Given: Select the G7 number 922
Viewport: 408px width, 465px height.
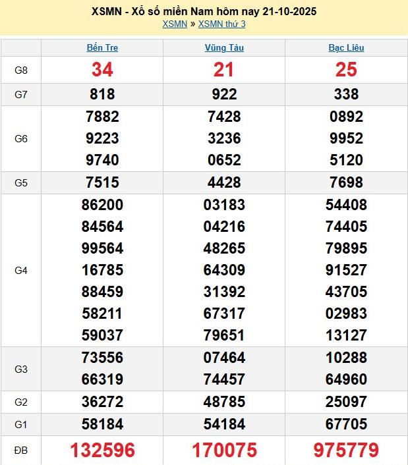Looking at the screenshot, I should pyautogui.click(x=224, y=94).
